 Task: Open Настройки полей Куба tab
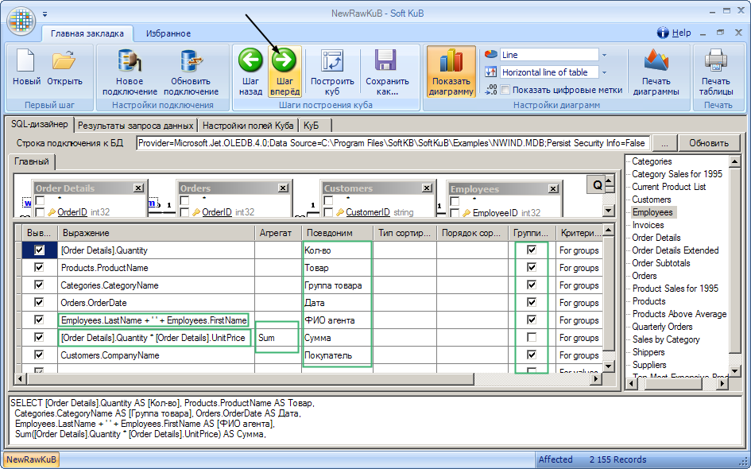pos(248,126)
